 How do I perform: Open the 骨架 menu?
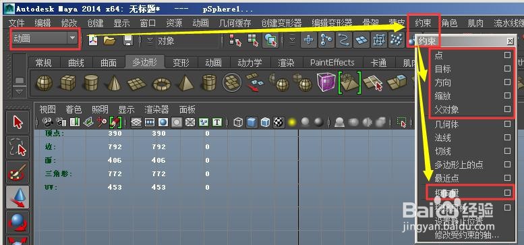pos(371,23)
